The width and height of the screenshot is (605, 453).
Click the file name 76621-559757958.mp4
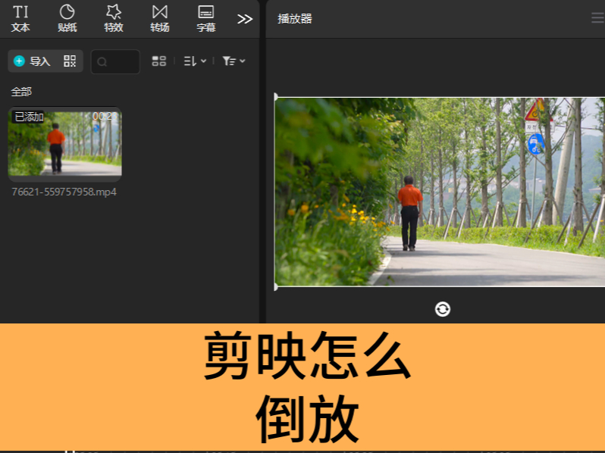tap(64, 192)
